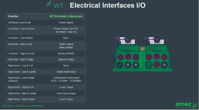Click the 'Stand-by Input' cell

click(x=66, y=59)
